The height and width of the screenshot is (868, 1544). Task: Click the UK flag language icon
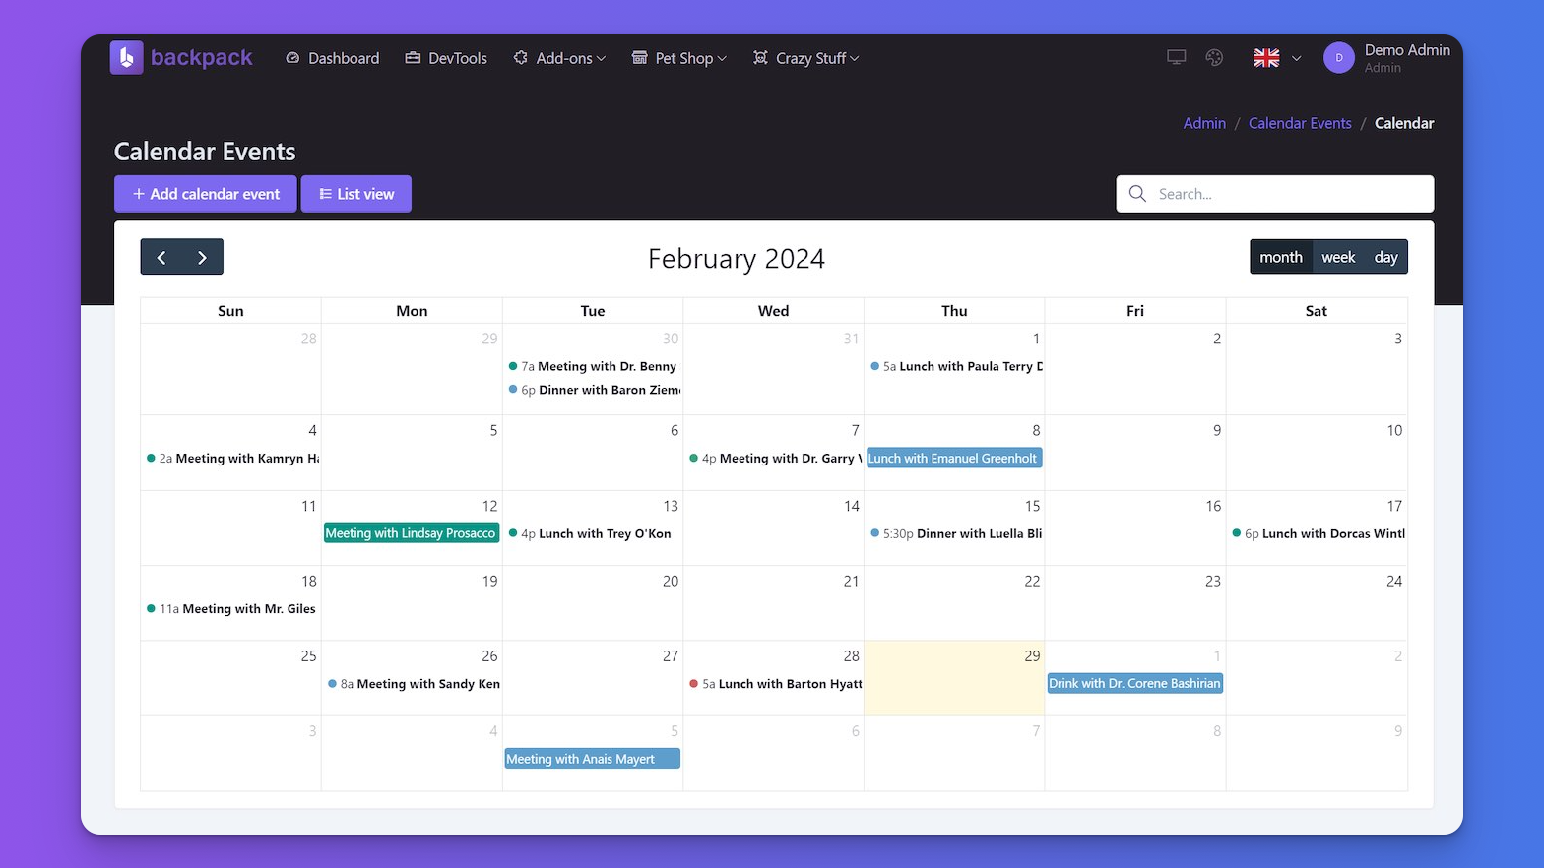coord(1266,58)
